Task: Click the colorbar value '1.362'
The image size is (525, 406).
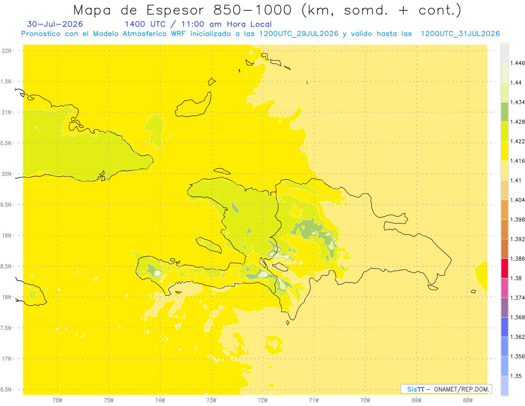Action: point(518,337)
